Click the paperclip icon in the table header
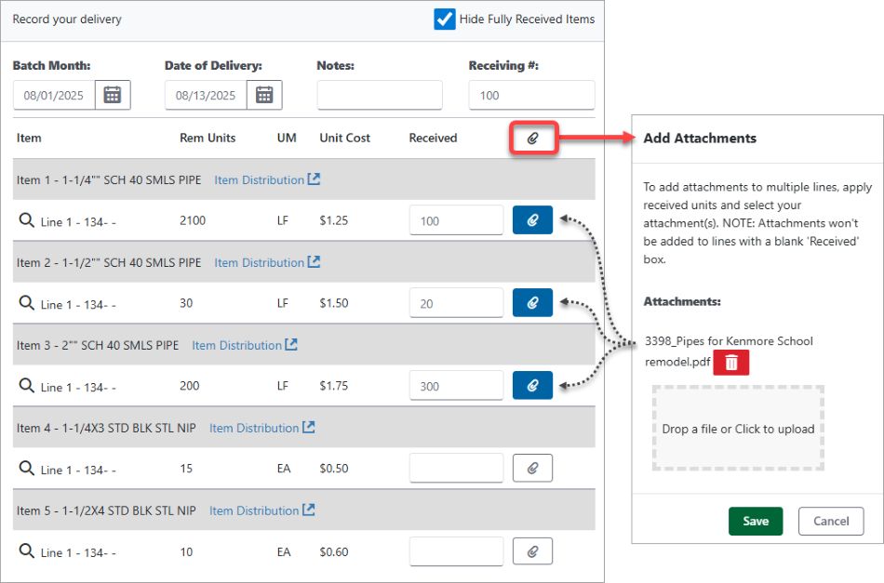Viewport: 884px width, 583px height. point(533,138)
